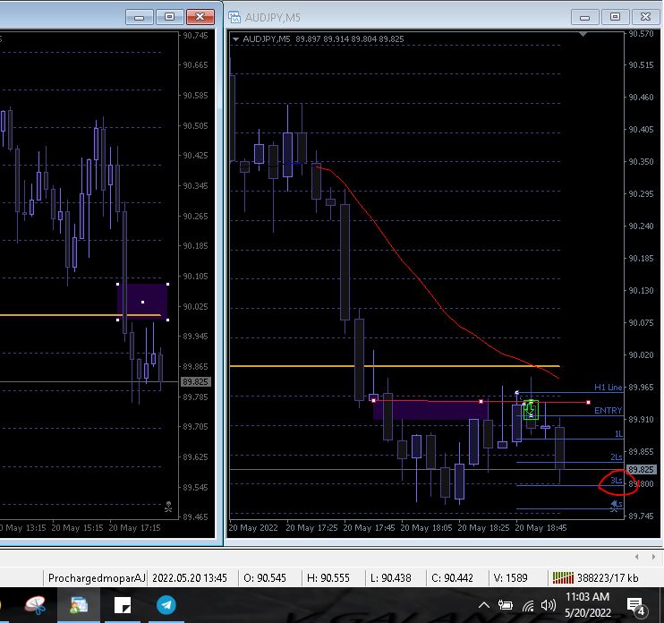Click the green buy arrow trade marker
The image size is (664, 623).
[x=531, y=410]
